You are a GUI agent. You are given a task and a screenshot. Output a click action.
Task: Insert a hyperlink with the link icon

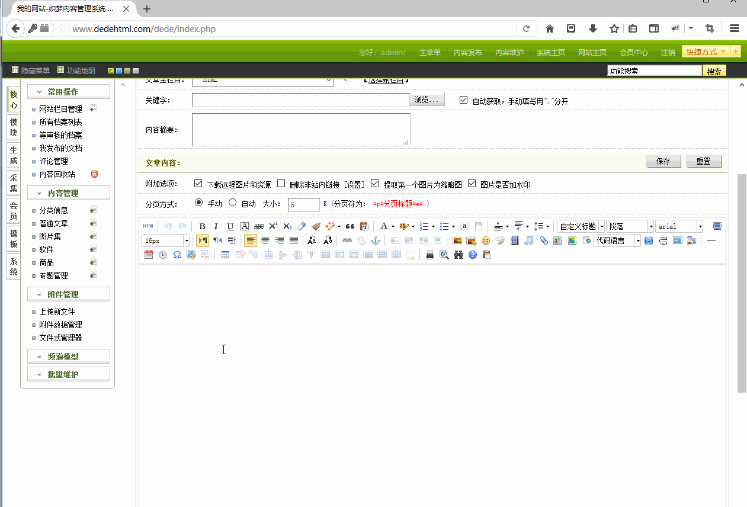pos(348,240)
